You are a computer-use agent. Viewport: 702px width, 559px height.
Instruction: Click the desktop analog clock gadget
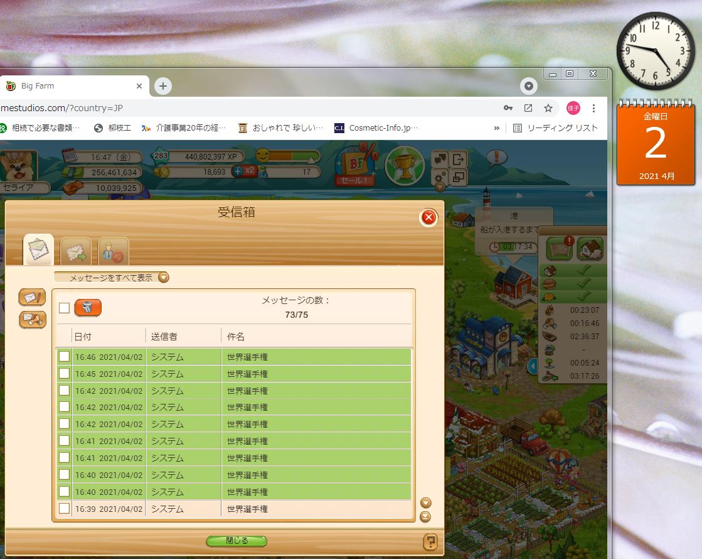(x=656, y=51)
